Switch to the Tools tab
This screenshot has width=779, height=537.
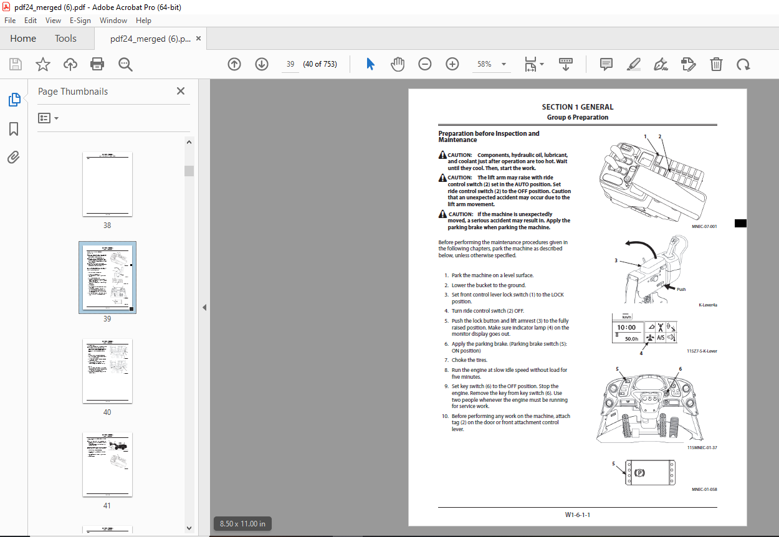tap(65, 39)
